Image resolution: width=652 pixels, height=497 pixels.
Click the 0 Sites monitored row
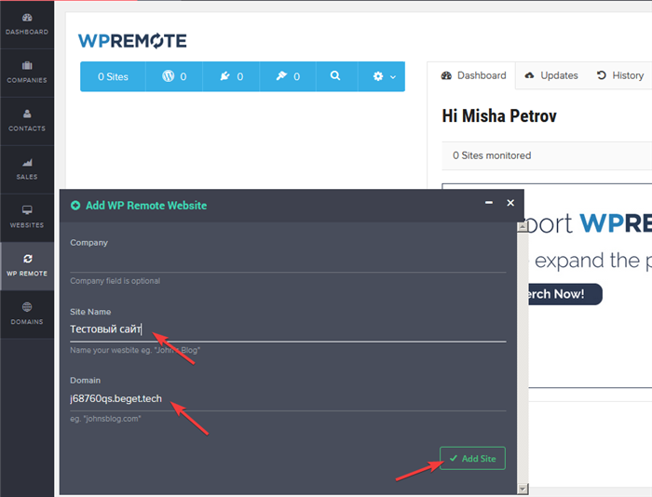pyautogui.click(x=547, y=155)
